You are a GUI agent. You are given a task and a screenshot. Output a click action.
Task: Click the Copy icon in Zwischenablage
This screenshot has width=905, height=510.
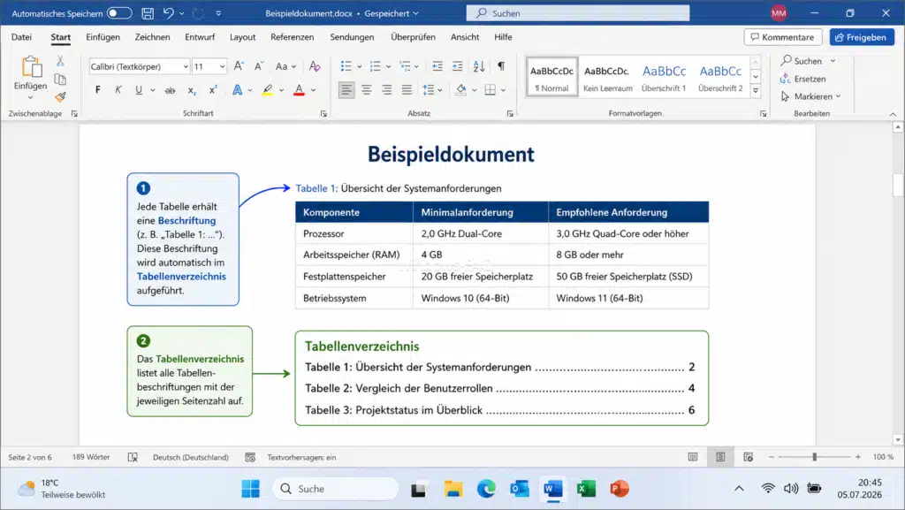point(60,79)
